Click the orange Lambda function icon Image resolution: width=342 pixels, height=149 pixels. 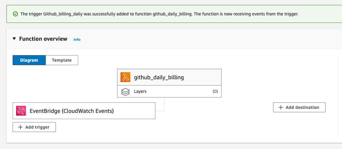tap(125, 78)
